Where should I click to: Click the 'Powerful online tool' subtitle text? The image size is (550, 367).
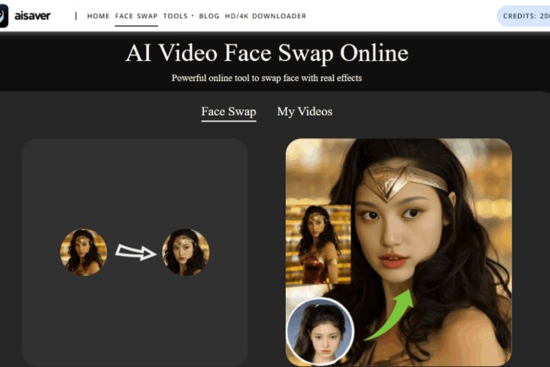tap(267, 78)
